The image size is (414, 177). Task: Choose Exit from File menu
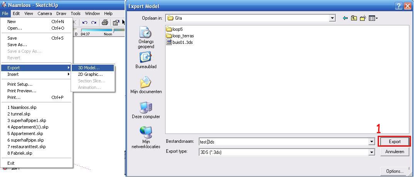36,163
